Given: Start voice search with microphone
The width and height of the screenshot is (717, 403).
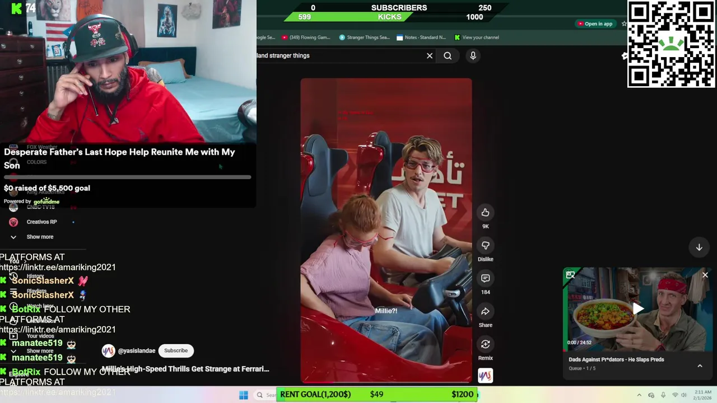Looking at the screenshot, I should click(473, 55).
